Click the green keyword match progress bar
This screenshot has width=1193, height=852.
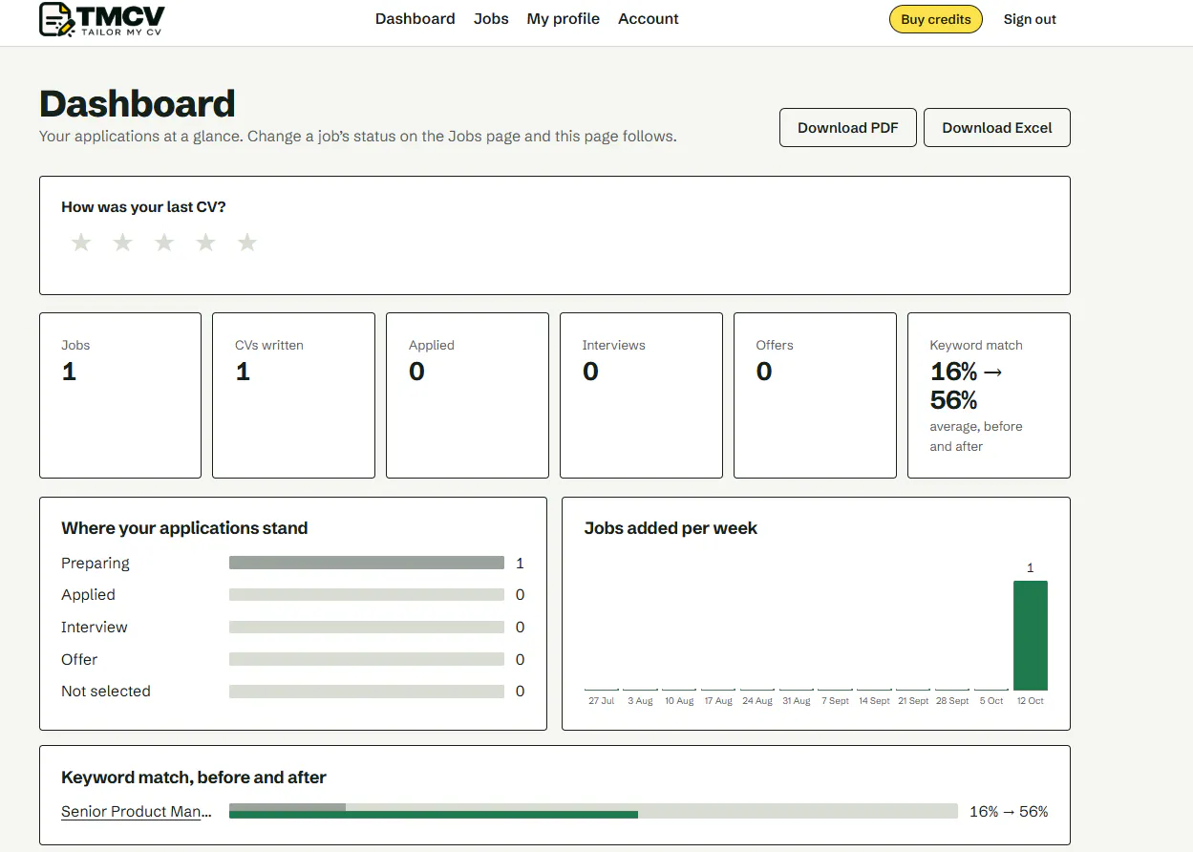tap(434, 815)
